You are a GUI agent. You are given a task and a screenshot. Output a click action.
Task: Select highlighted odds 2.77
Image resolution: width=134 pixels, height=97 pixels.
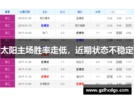coord(129,26)
